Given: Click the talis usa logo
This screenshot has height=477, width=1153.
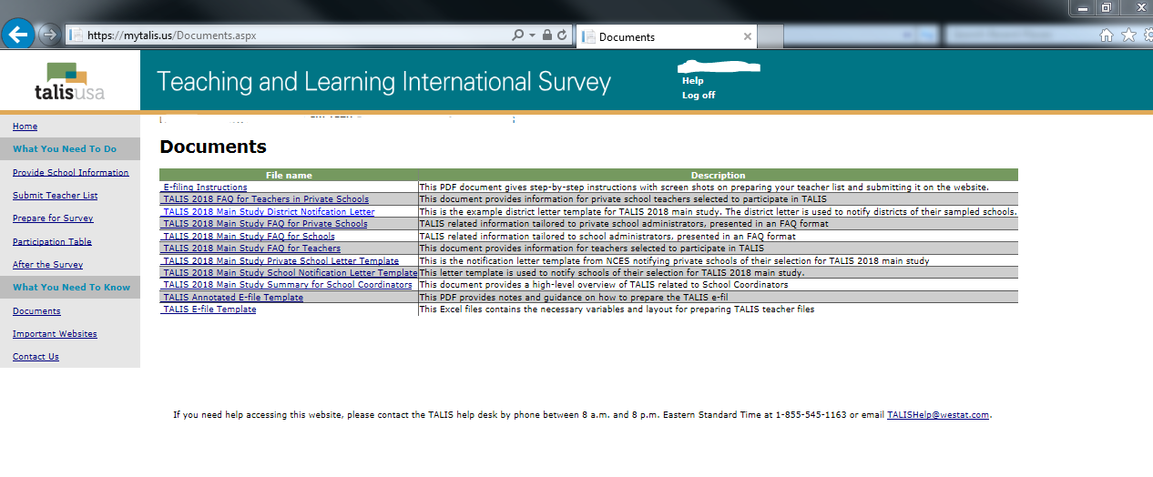Looking at the screenshot, I should [x=70, y=81].
